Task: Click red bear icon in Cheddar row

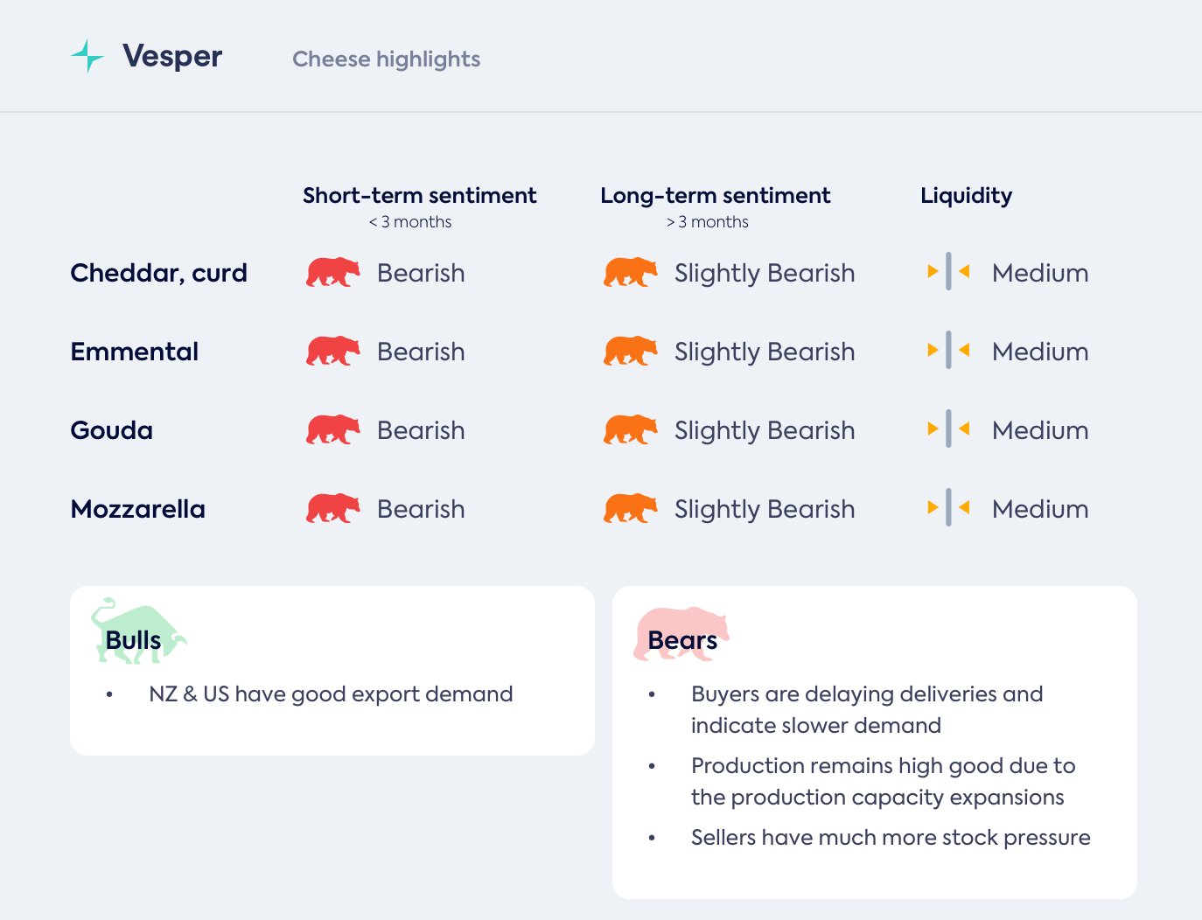Action: click(332, 273)
